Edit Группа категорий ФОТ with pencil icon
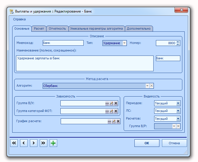This screenshot has height=162, width=198. [x=111, y=111]
